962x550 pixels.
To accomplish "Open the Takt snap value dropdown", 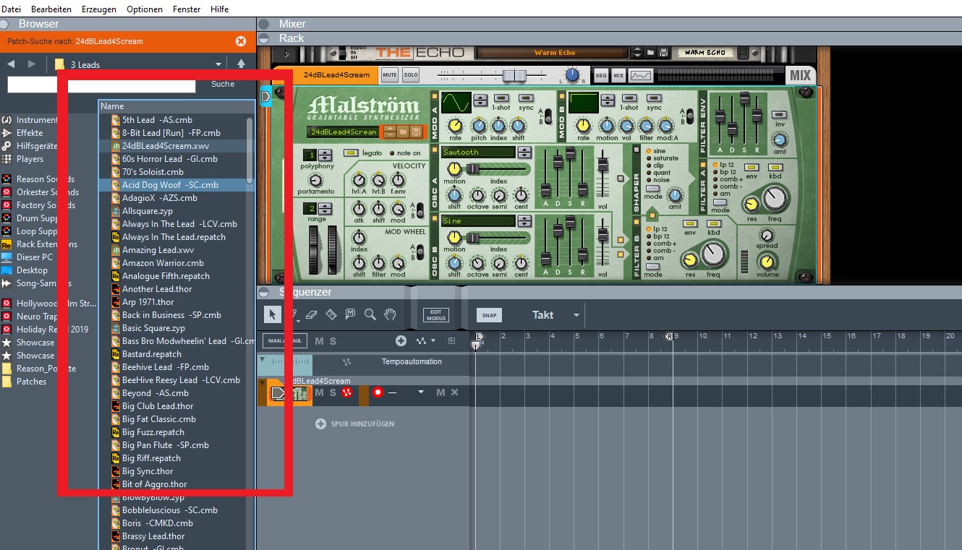I will [576, 315].
